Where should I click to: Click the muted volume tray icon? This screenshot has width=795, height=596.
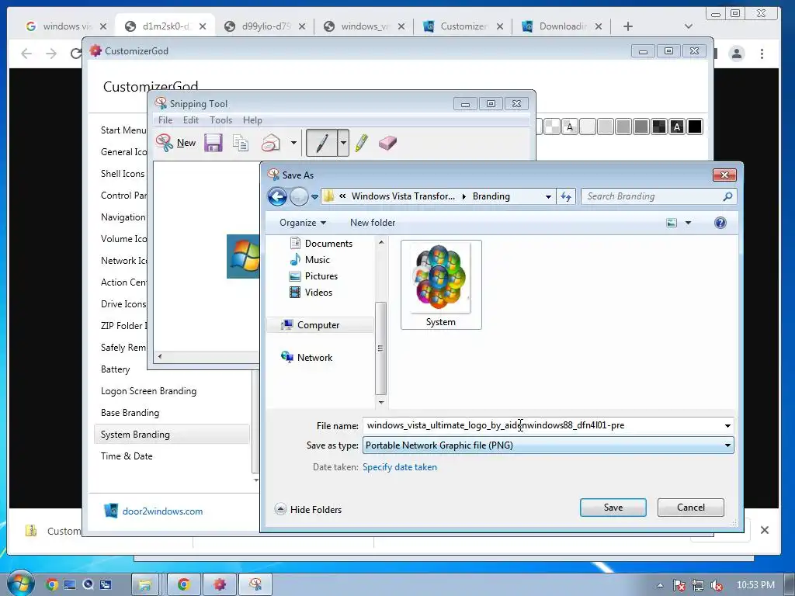[716, 585]
